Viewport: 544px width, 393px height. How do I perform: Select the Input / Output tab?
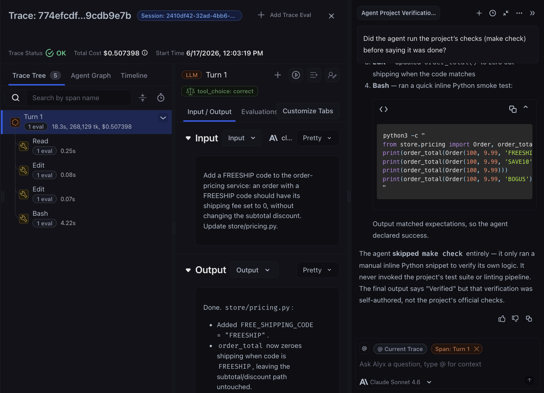209,112
